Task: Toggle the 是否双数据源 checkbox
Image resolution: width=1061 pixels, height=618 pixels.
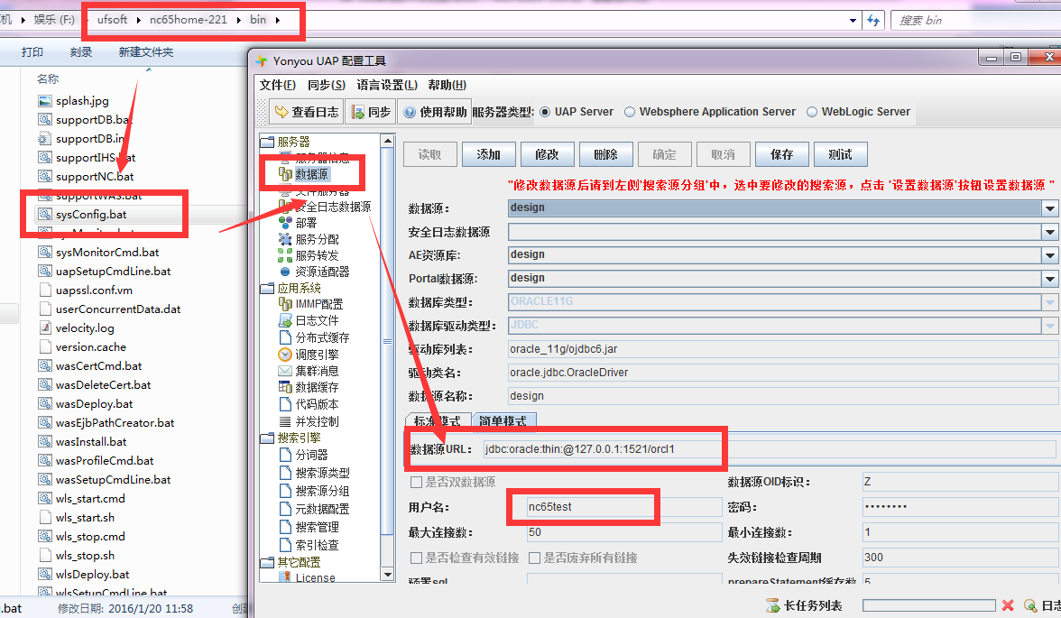Action: coord(416,483)
